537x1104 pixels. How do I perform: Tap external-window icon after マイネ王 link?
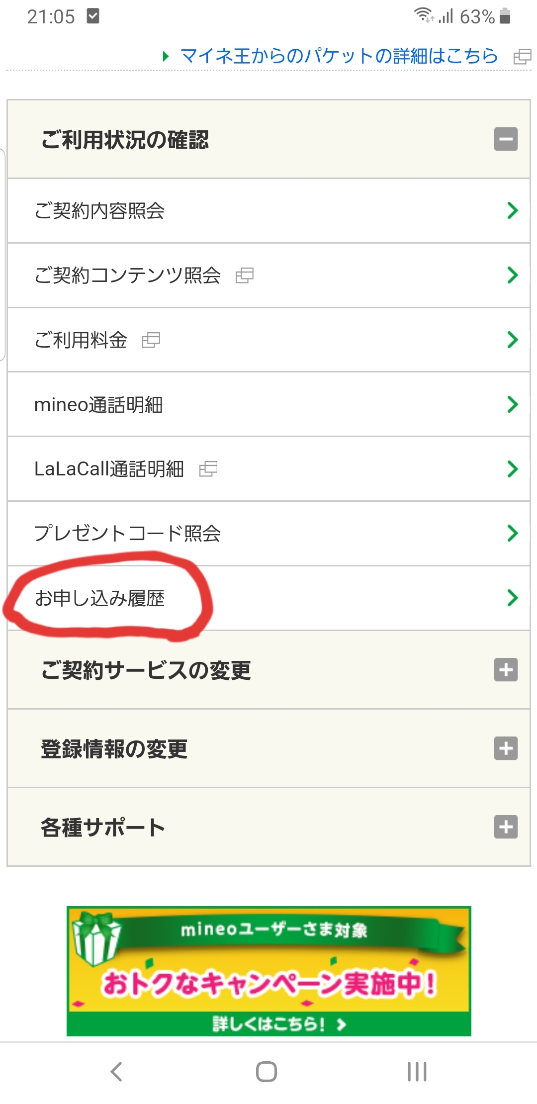522,56
